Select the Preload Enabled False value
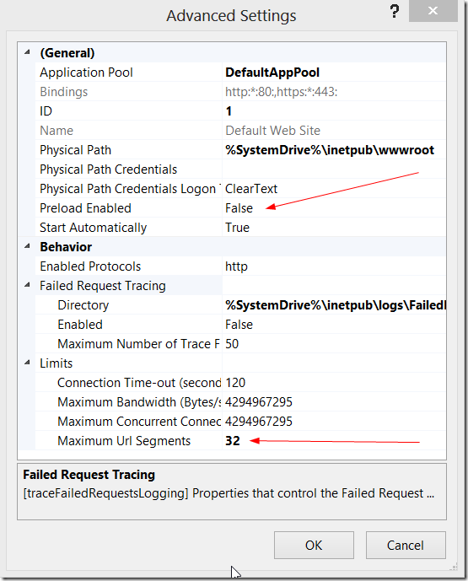 (x=239, y=208)
